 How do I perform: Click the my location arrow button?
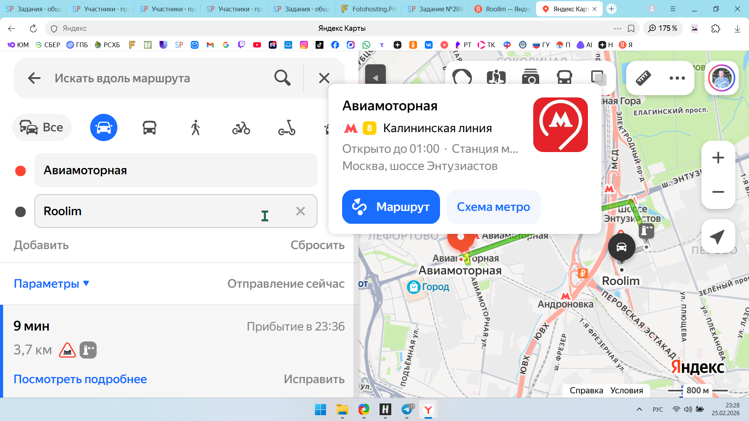718,236
